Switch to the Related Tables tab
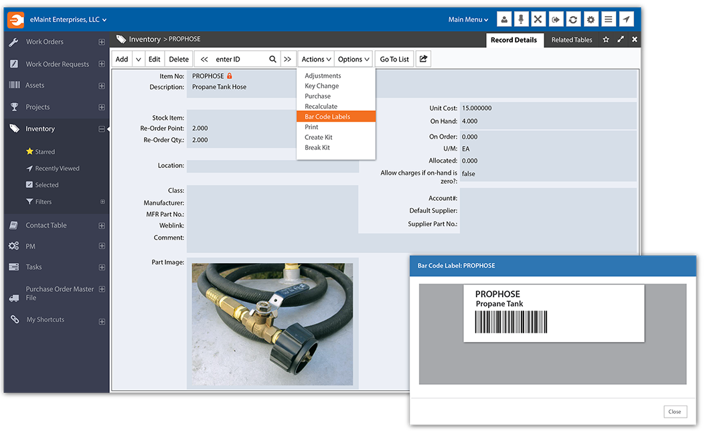This screenshot has height=431, width=707. pyautogui.click(x=572, y=39)
